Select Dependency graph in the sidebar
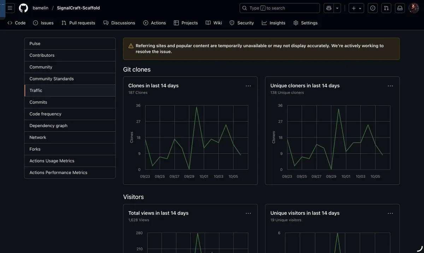Image resolution: width=424 pixels, height=253 pixels. pos(48,126)
